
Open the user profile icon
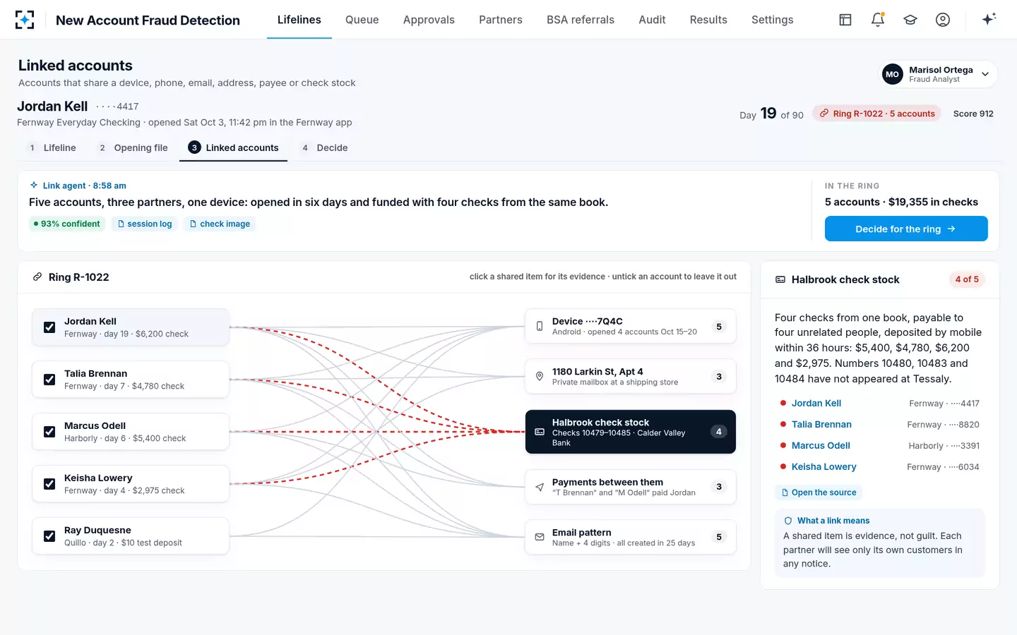click(943, 20)
